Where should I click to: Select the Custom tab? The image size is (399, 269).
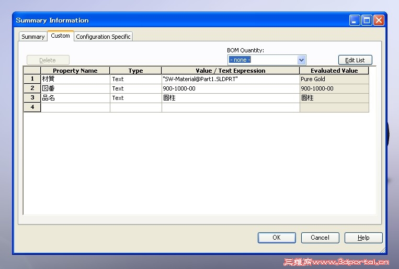60,36
